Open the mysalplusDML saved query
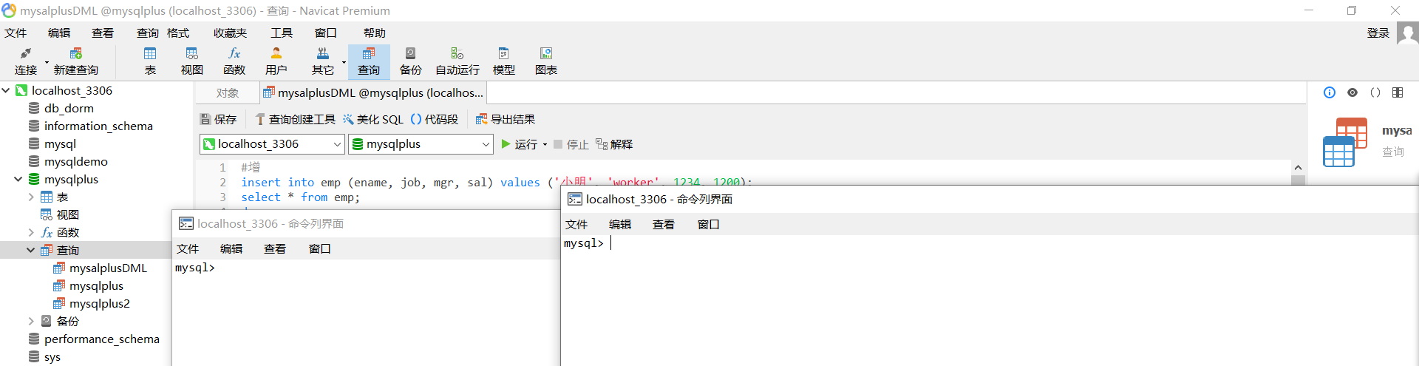The height and width of the screenshot is (366, 1419). pyautogui.click(x=108, y=268)
